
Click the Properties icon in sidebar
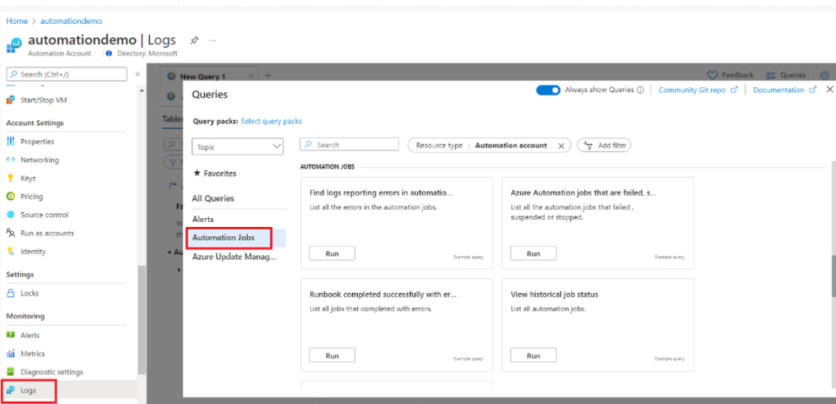click(11, 142)
